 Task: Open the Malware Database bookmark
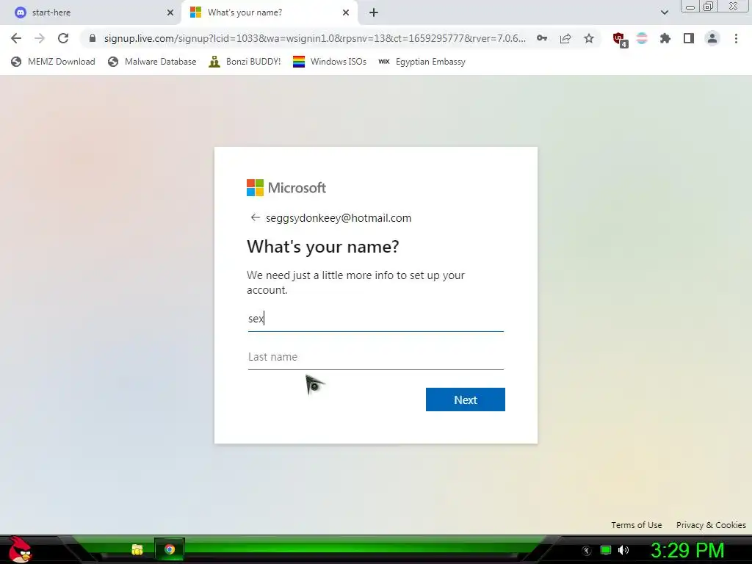[x=152, y=62]
